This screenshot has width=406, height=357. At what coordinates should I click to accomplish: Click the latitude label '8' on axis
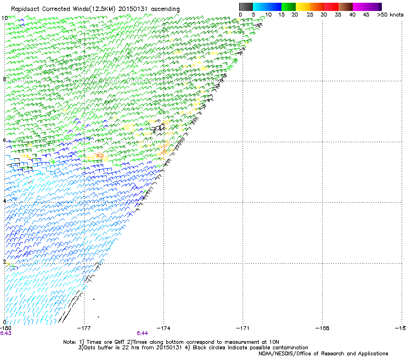point(4,79)
